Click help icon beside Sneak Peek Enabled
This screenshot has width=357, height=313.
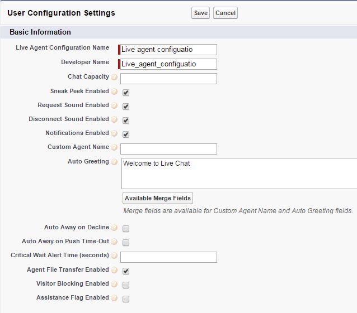(x=114, y=92)
